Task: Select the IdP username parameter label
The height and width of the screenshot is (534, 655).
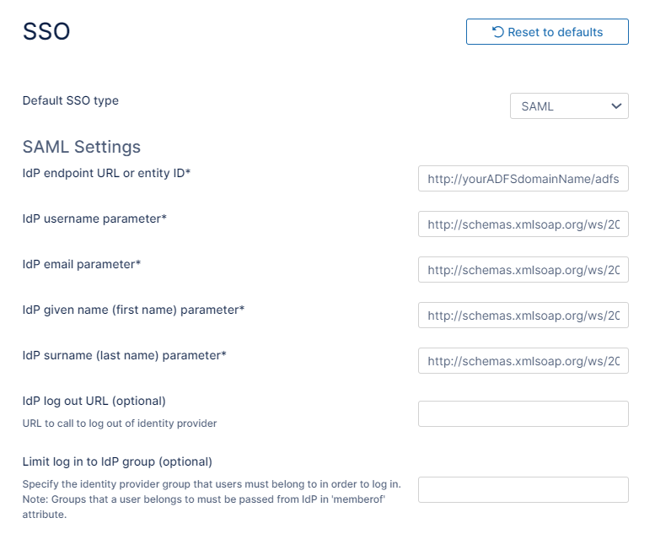Action: click(x=94, y=218)
